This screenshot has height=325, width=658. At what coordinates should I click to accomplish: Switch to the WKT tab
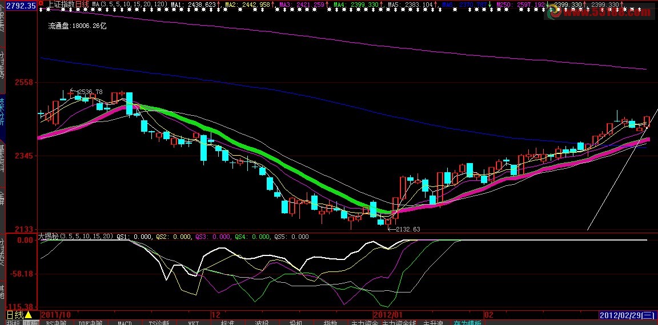pos(194,323)
